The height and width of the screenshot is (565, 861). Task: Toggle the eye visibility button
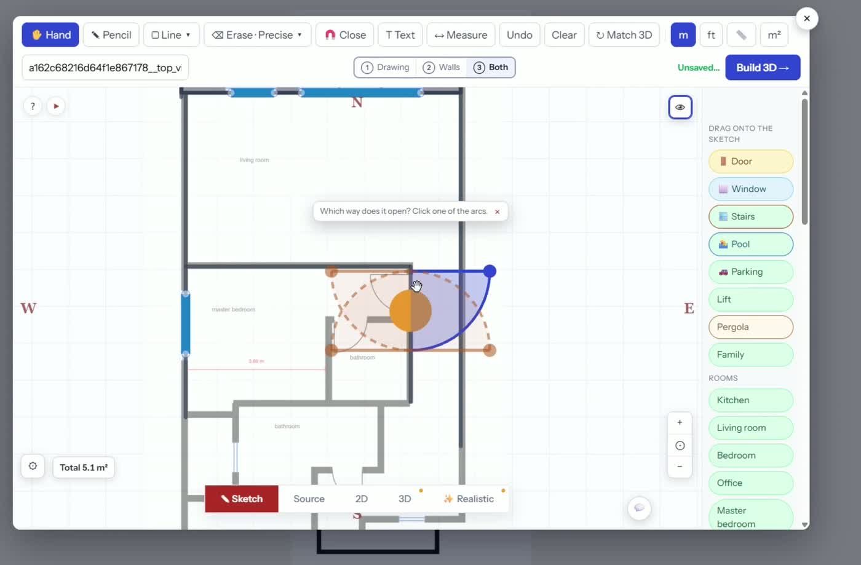(680, 107)
